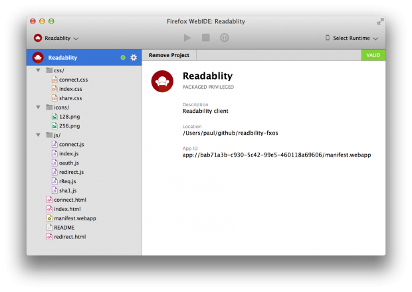Screen dimensions: 412x292
Task: Click the js/ folder icon
Action: pyautogui.click(x=49, y=135)
